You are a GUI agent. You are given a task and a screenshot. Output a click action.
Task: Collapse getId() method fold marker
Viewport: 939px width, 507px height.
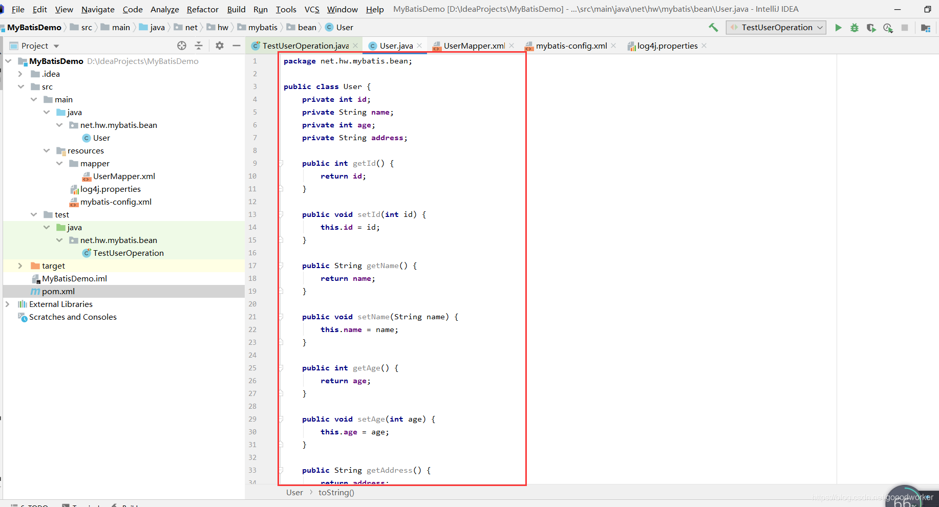pos(281,163)
